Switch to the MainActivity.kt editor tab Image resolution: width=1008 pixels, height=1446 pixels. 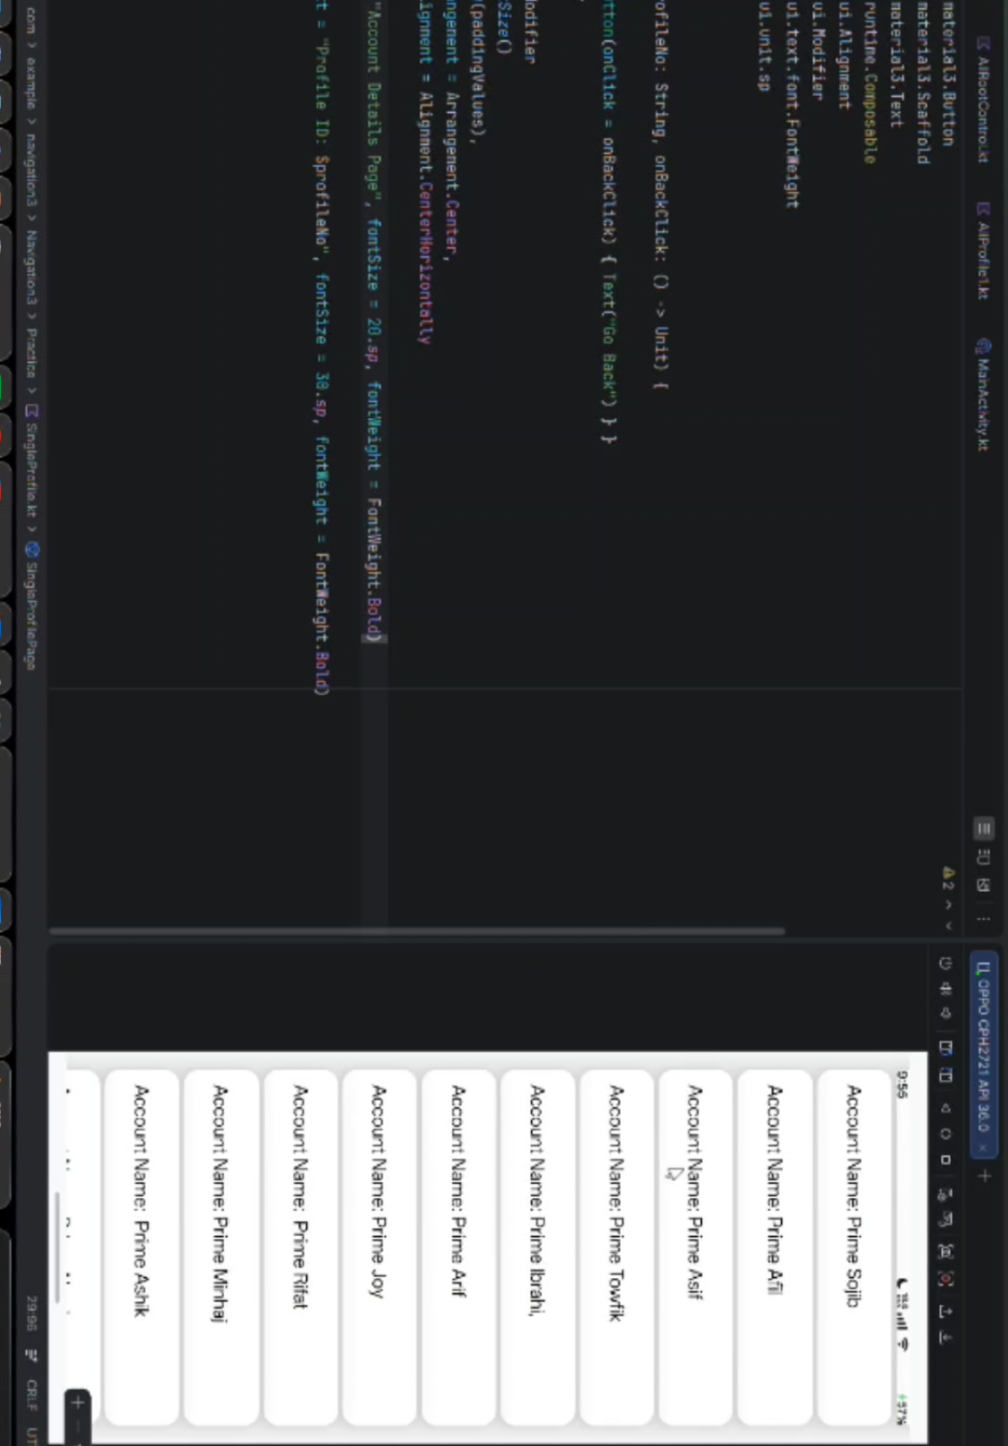pyautogui.click(x=983, y=395)
